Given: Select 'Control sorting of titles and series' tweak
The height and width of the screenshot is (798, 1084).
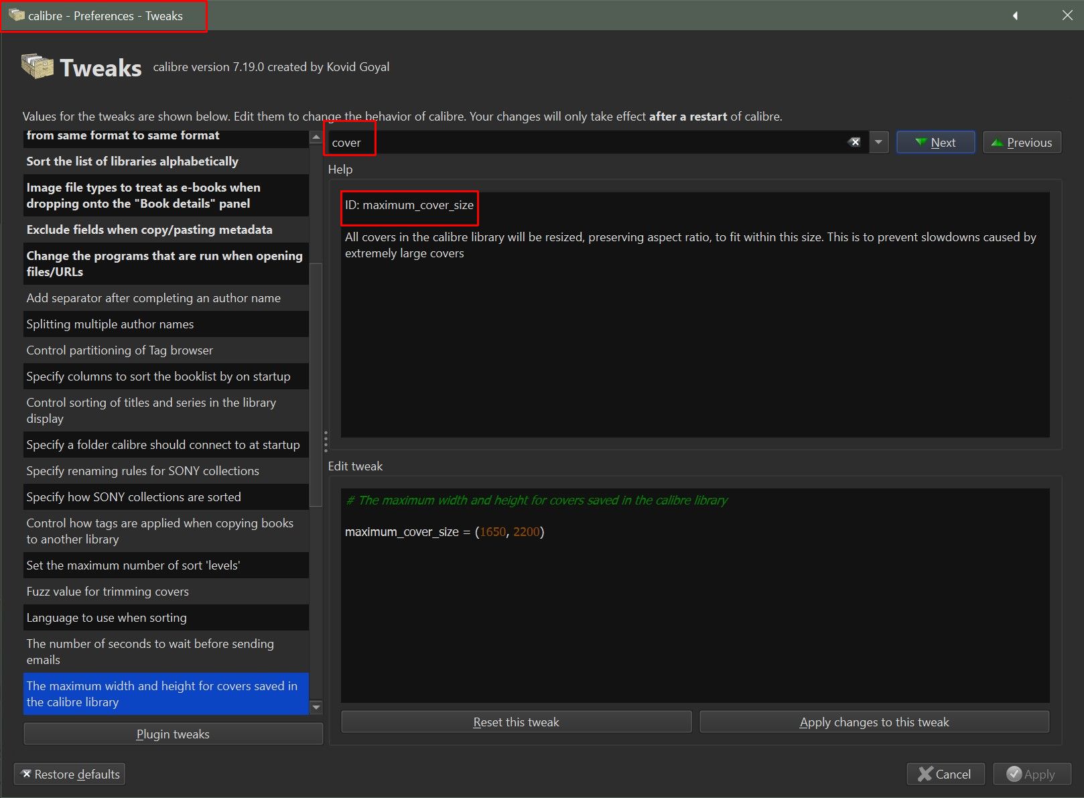Looking at the screenshot, I should click(x=166, y=411).
